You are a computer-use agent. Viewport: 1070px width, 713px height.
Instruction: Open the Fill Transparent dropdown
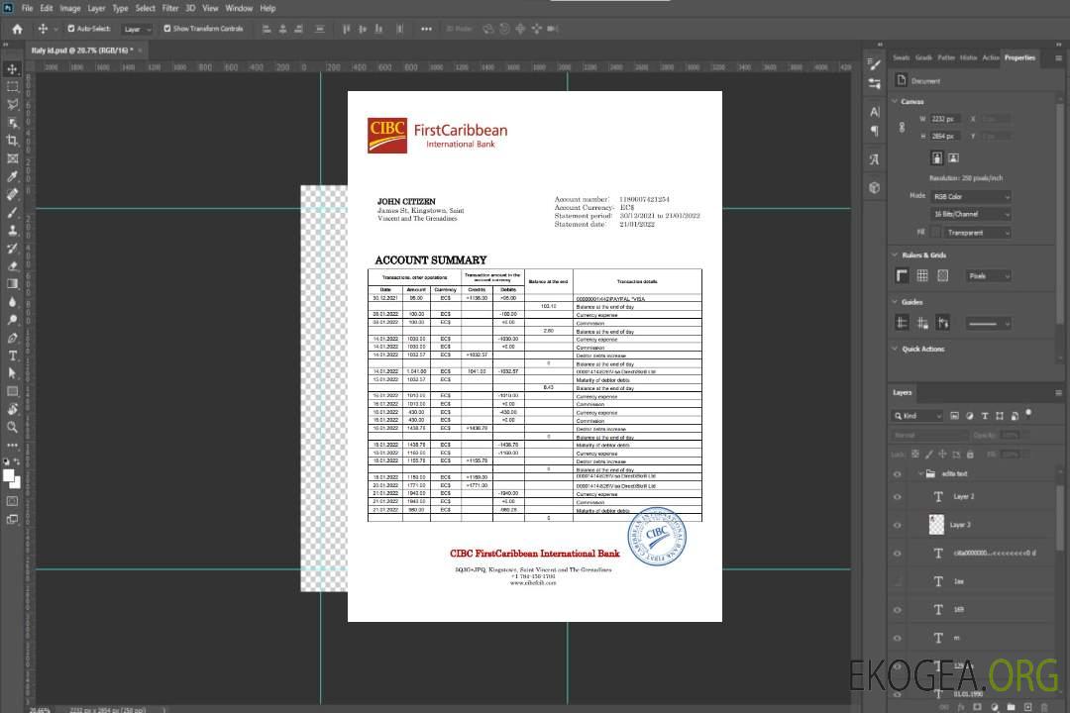pos(975,233)
